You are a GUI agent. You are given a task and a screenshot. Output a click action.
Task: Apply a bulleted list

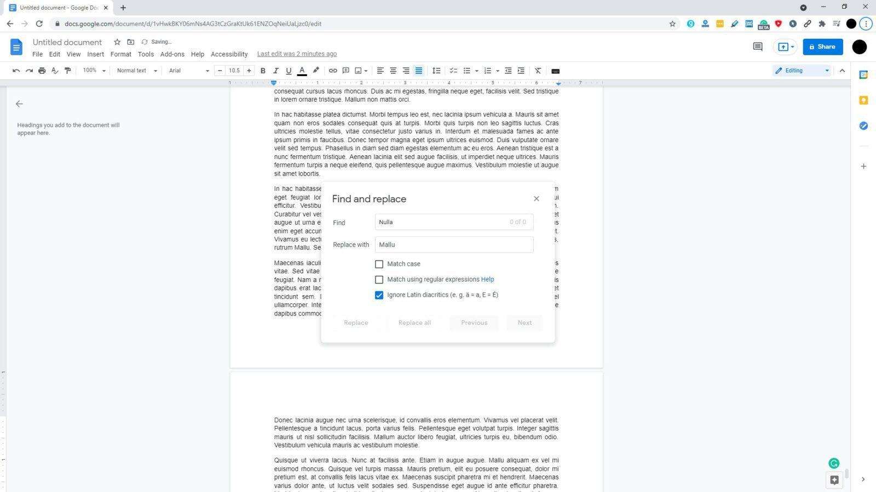coord(467,70)
